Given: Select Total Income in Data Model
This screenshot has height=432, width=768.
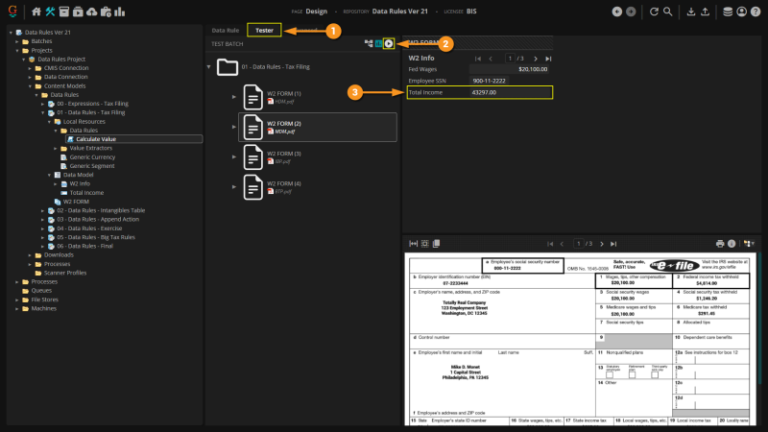Looking at the screenshot, I should pyautogui.click(x=86, y=193).
